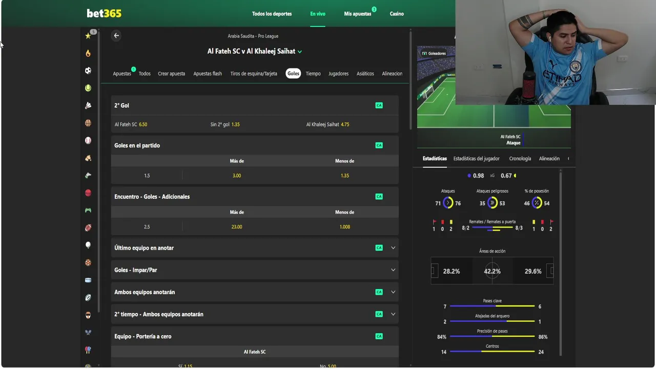Switch to the Apuestas market tab

coord(122,74)
